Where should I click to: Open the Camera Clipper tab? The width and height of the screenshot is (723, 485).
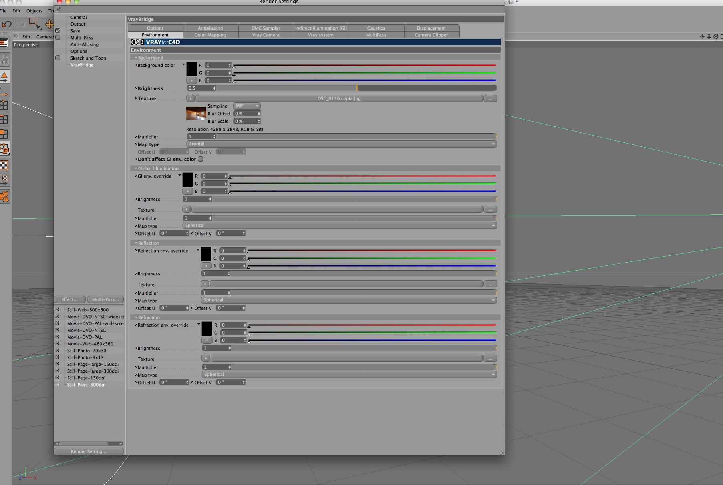[431, 35]
